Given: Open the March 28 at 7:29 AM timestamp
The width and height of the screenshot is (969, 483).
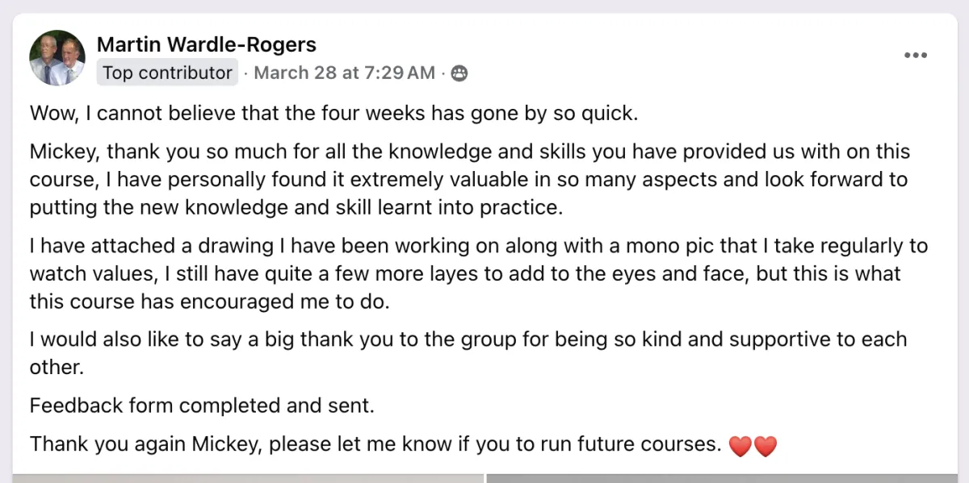Looking at the screenshot, I should click(x=345, y=73).
